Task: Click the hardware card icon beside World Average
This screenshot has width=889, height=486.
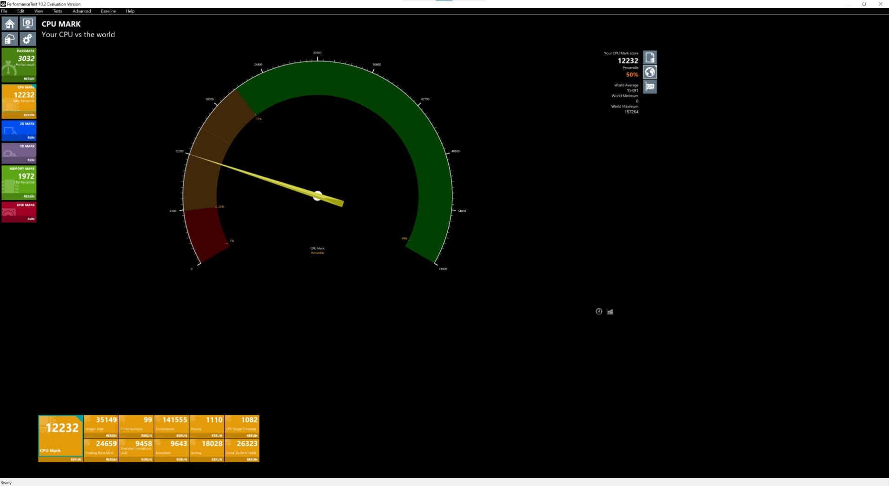Action: 650,87
